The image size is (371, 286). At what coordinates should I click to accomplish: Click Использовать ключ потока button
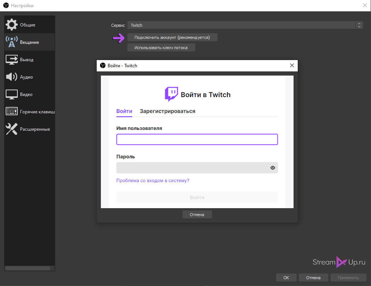coord(161,48)
